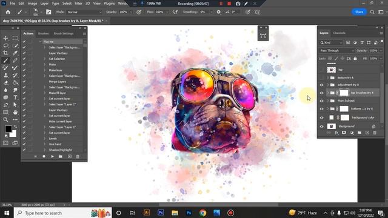Expand the adjustment try it group
The height and width of the screenshot is (218, 388).
pyautogui.click(x=328, y=85)
